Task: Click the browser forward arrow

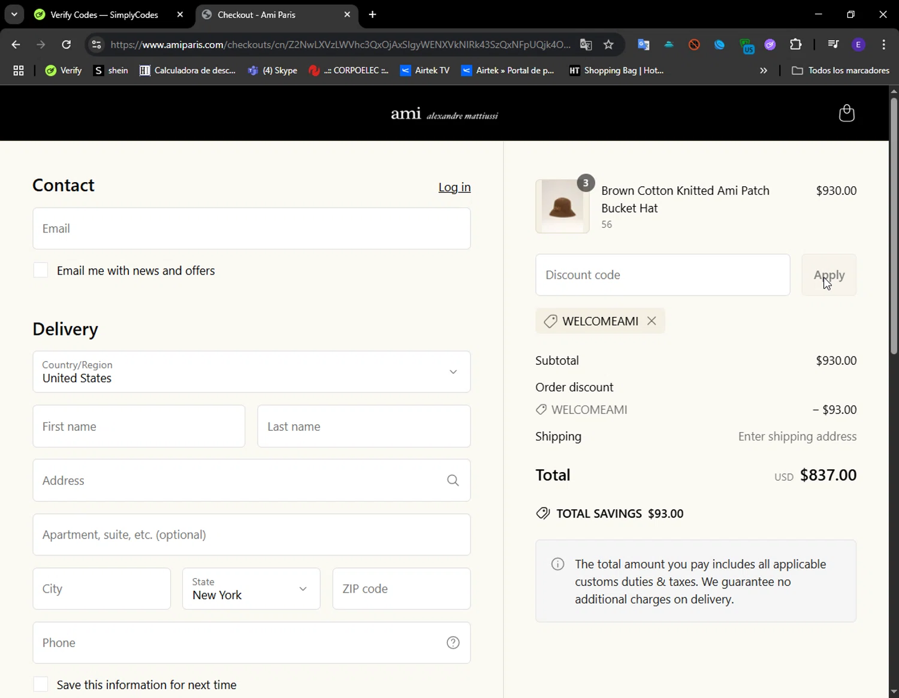Action: [41, 44]
